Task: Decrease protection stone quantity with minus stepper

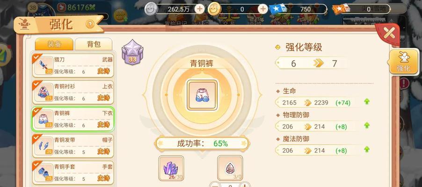Action: pyautogui.click(x=215, y=185)
